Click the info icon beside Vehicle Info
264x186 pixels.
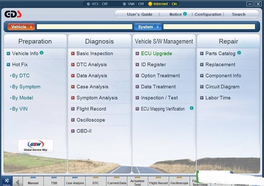pyautogui.click(x=42, y=53)
